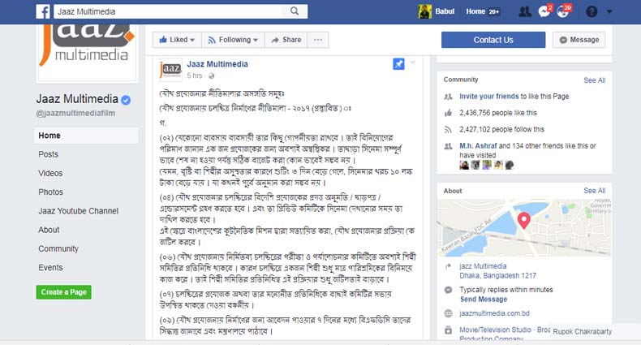Open the friend requests icon
The height and width of the screenshot is (345, 641).
click(525, 11)
